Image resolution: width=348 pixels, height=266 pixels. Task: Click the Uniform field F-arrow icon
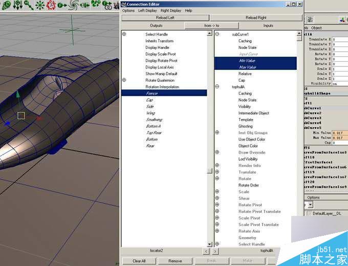pyautogui.click(x=62, y=5)
